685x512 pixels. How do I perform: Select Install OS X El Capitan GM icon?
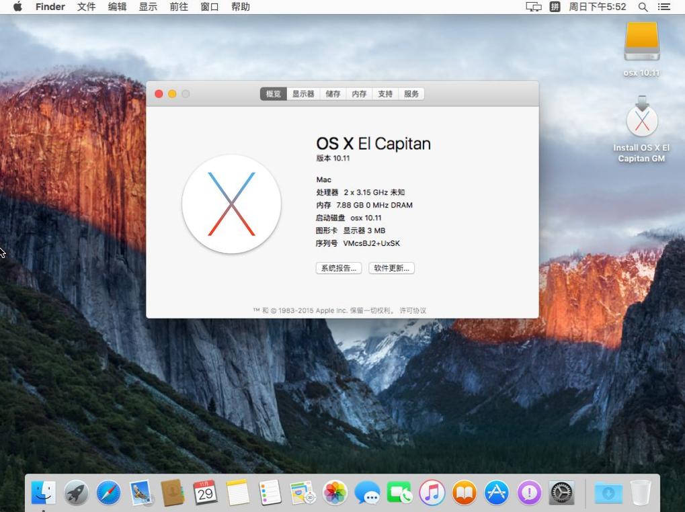pyautogui.click(x=641, y=122)
